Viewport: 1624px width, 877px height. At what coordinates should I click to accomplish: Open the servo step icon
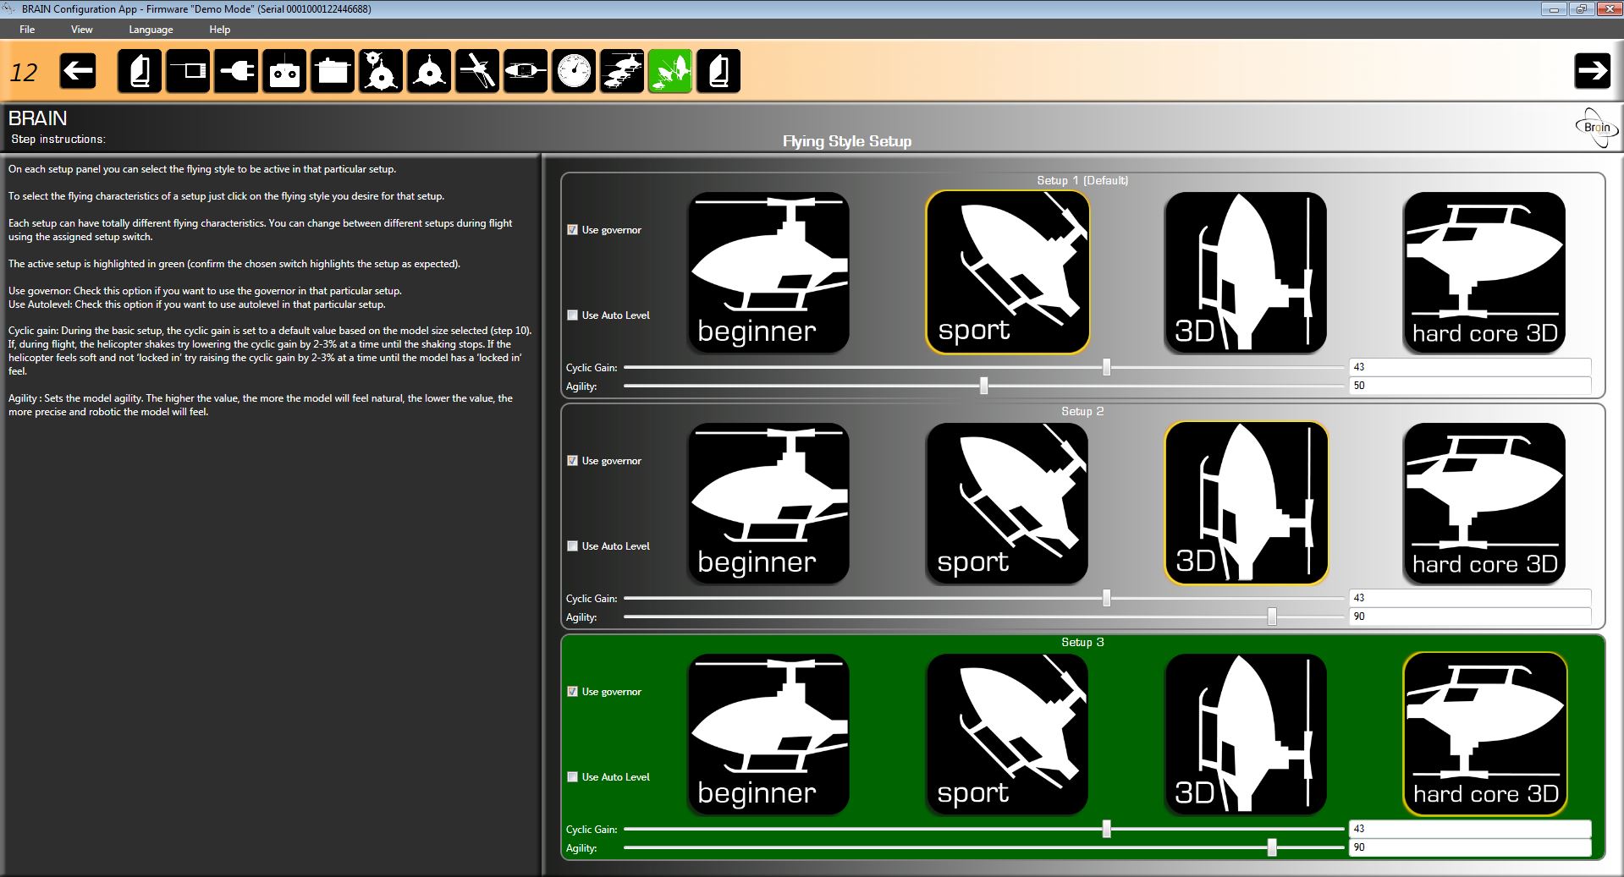tap(333, 71)
